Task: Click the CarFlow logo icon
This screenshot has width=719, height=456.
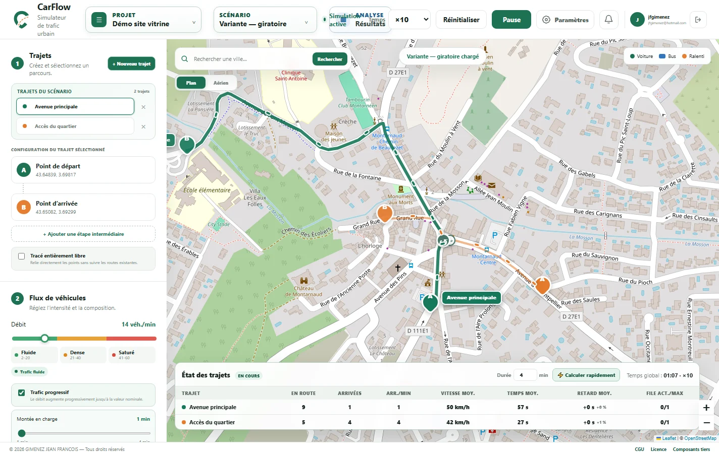Action: 21,20
